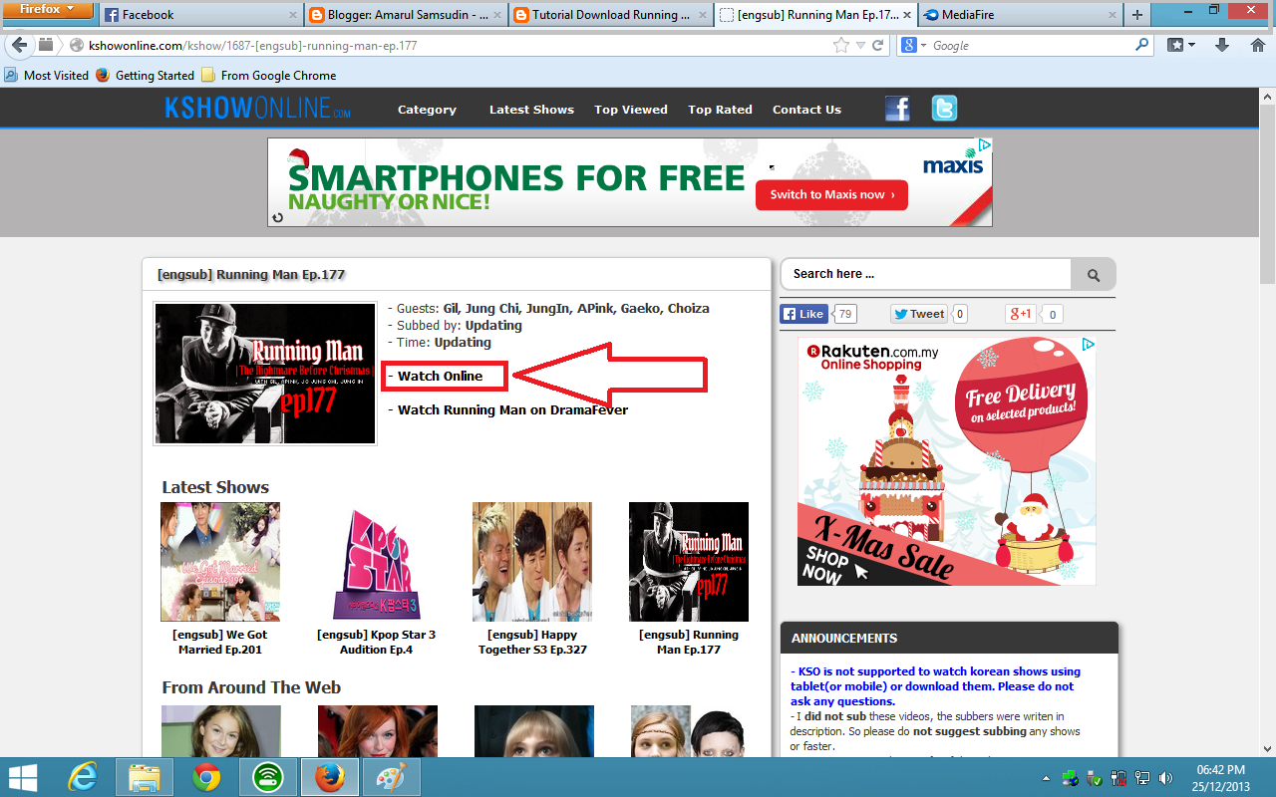Screen dimensions: 1276x797
Task: Switch to the MediaFire tab
Action: point(1019,15)
